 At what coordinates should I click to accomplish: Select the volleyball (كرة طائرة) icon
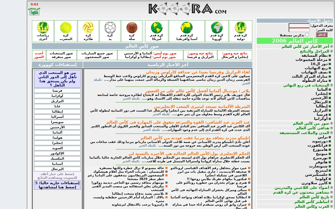pyautogui.click(x=88, y=28)
